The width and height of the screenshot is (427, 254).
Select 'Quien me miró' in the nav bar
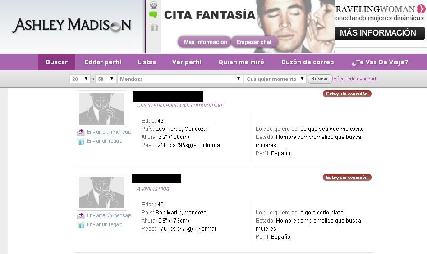(241, 62)
